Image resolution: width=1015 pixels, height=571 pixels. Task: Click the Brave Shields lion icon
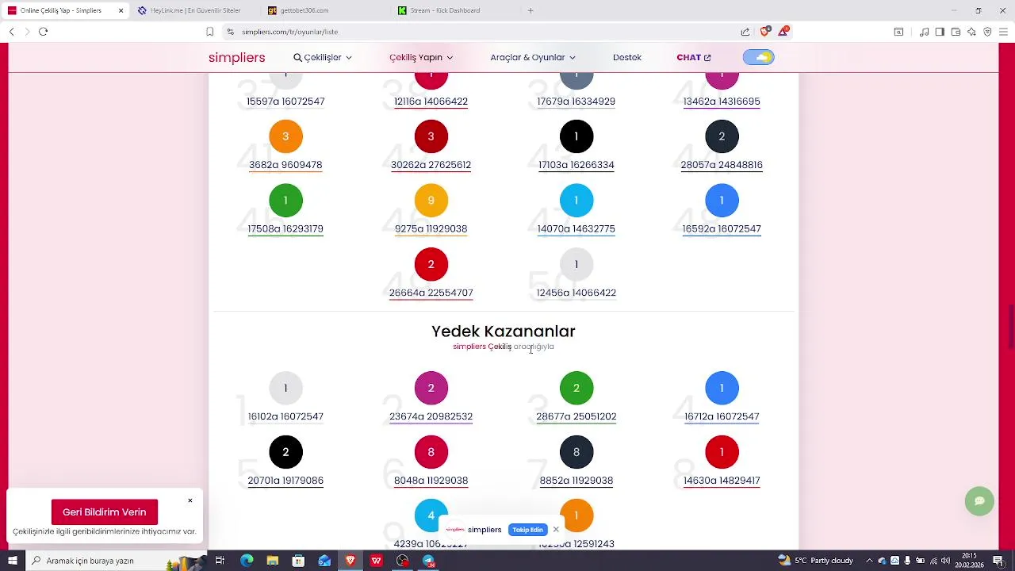764,32
